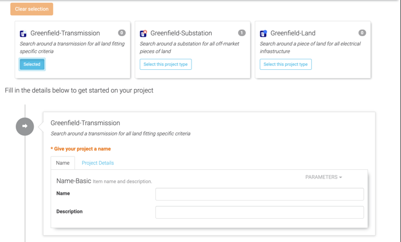Click the Greenfield-Land project type icon

click(263, 34)
